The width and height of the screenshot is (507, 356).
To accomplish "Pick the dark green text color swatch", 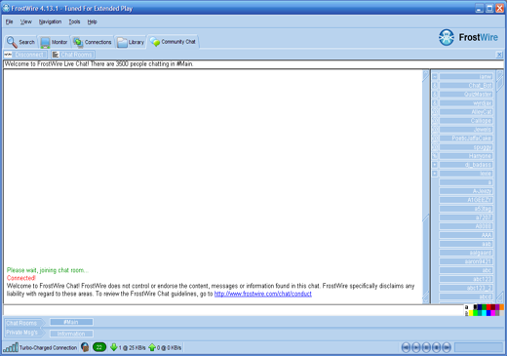I will (484, 307).
